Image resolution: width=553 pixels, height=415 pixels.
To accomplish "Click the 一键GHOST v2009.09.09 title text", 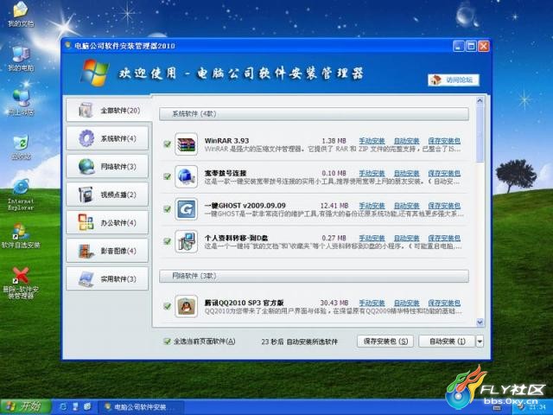I will coord(245,206).
